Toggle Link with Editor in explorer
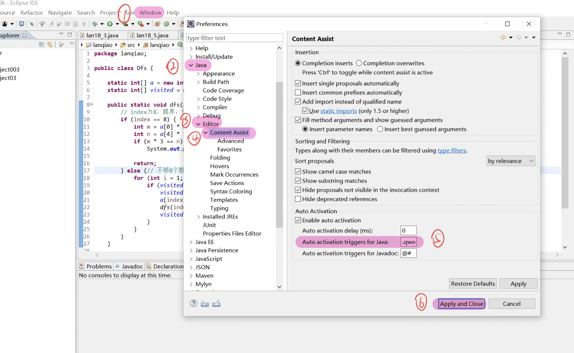574x353 pixels. 50,45
